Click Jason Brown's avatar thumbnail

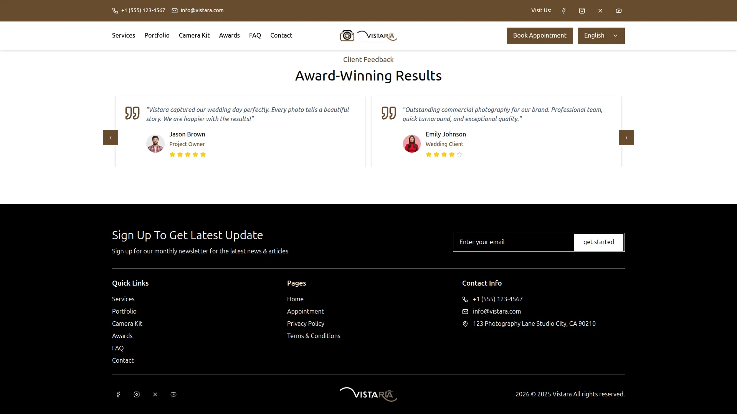155,144
